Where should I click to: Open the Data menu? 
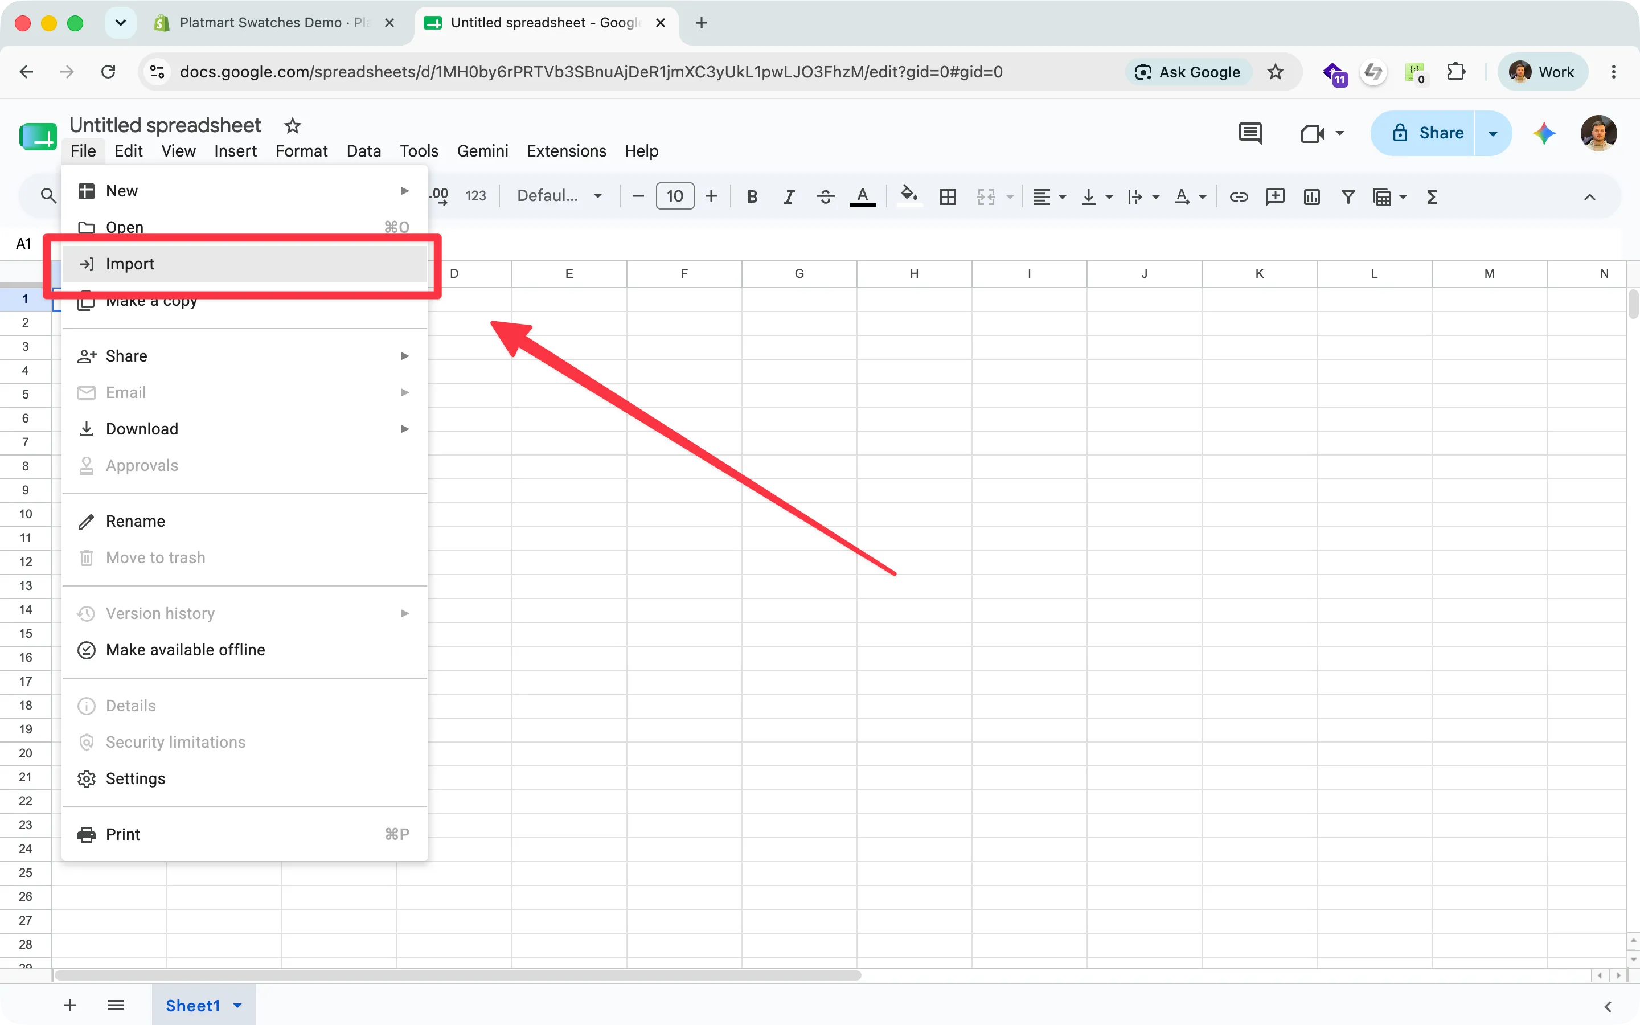(x=364, y=150)
